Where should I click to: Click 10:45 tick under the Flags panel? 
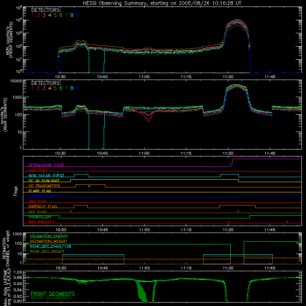point(103,230)
